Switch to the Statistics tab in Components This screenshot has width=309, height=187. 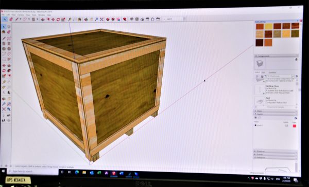pos(272,72)
